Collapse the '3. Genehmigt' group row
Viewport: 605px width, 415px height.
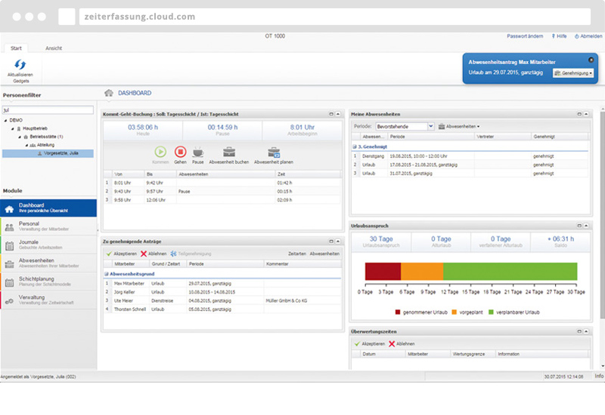point(355,147)
